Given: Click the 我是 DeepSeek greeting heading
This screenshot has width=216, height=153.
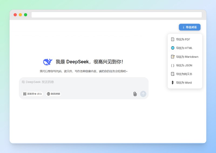Looking at the screenshot, I should tap(89, 62).
